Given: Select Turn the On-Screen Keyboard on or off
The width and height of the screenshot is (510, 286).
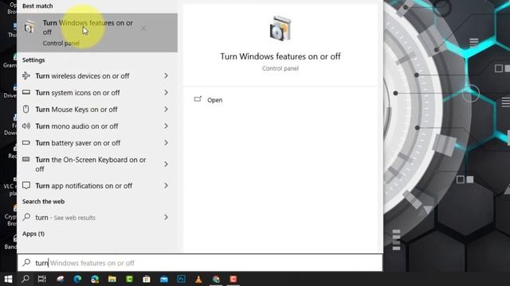Looking at the screenshot, I should pyautogui.click(x=91, y=164).
